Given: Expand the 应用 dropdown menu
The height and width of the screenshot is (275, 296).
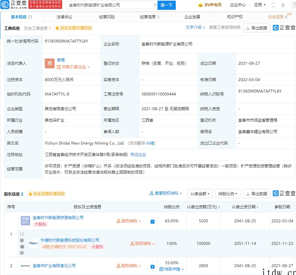Looking at the screenshot, I should (x=259, y=5).
